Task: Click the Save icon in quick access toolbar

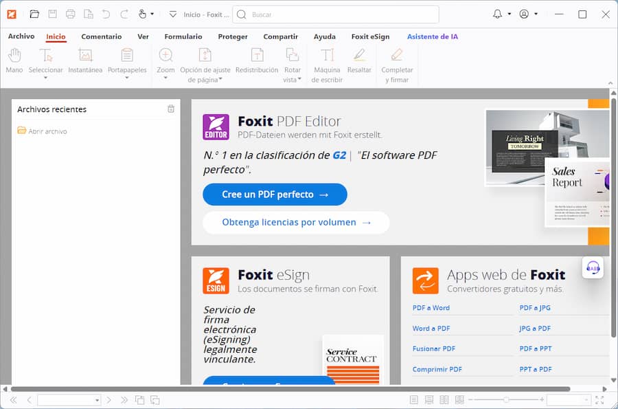Action: point(52,14)
